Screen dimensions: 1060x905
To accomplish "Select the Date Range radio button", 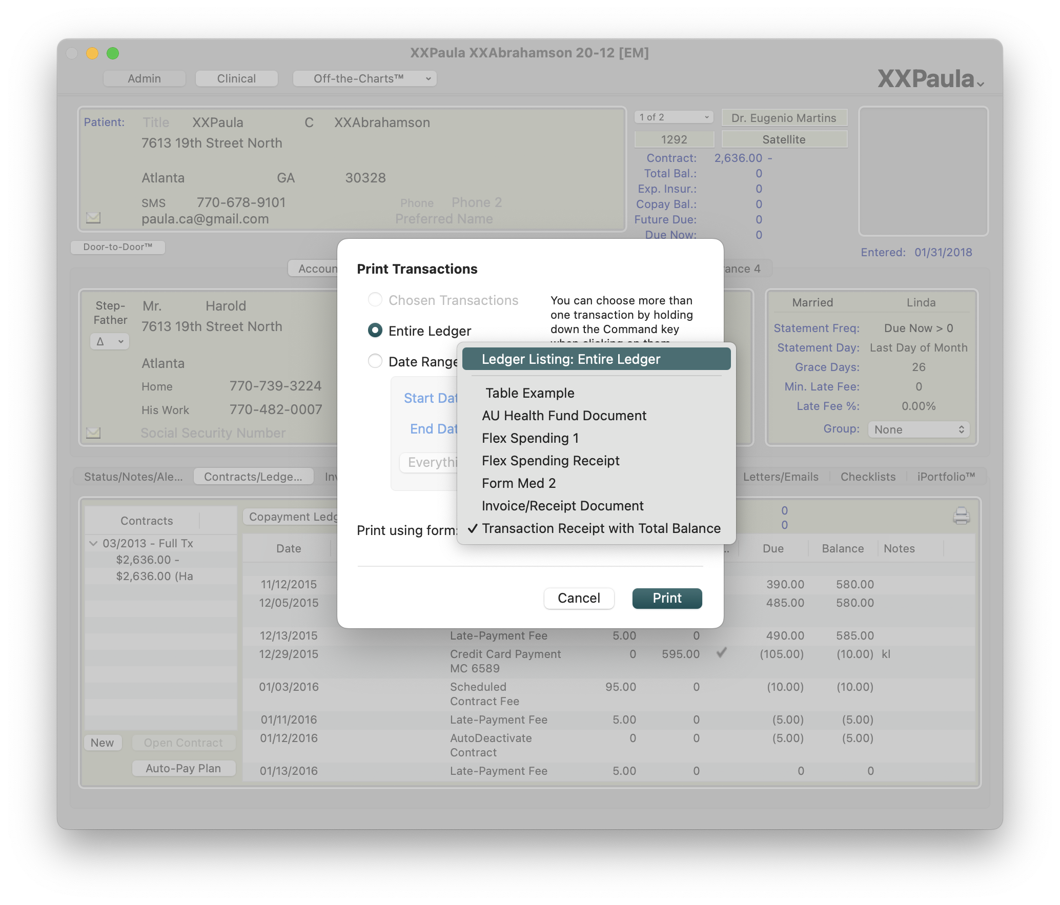I will pos(375,361).
